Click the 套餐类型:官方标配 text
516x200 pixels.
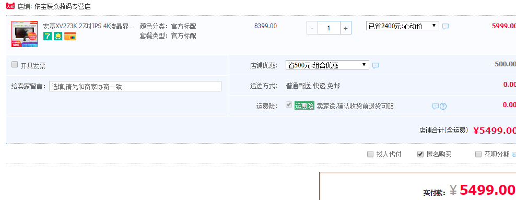coord(168,36)
